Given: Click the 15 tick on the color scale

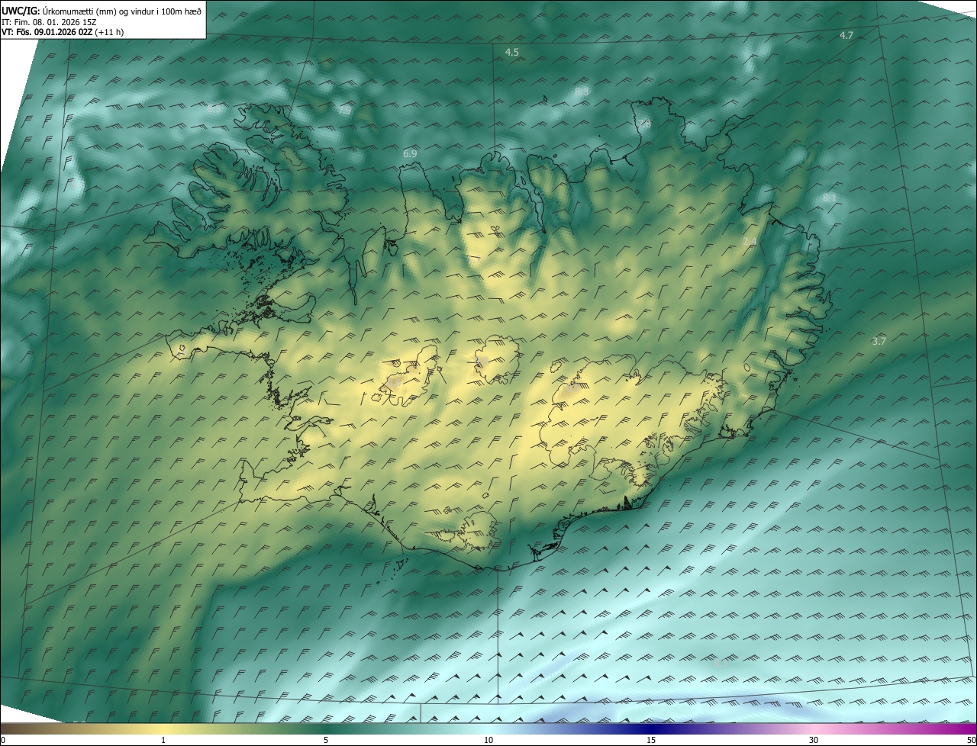Looking at the screenshot, I should point(651,740).
